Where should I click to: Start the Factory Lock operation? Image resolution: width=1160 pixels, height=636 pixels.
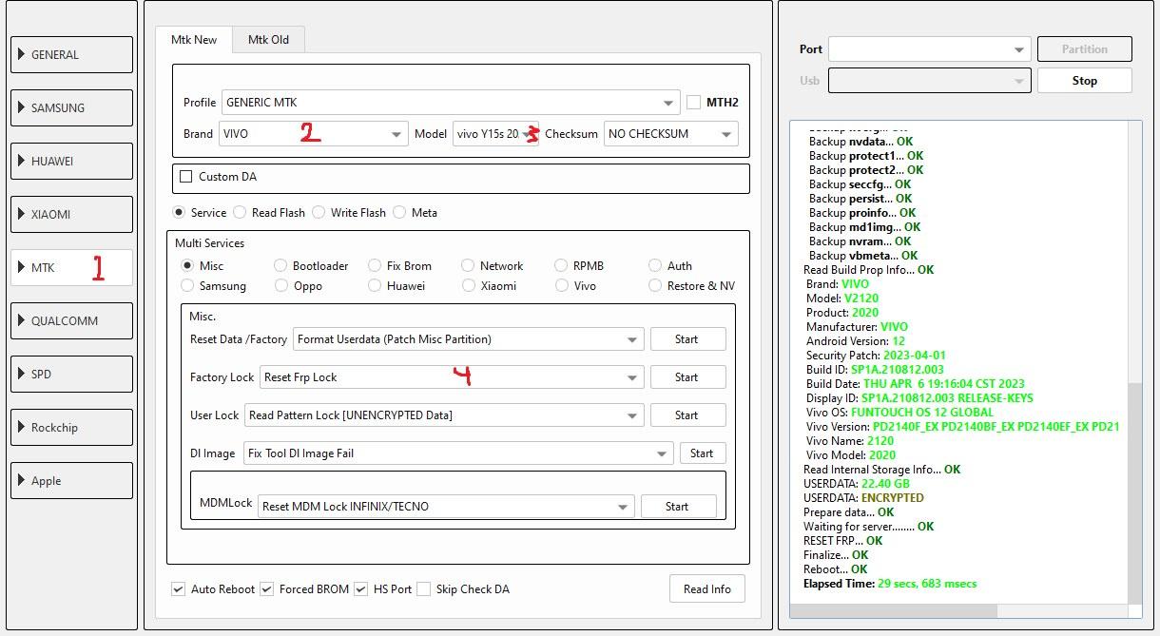(687, 377)
